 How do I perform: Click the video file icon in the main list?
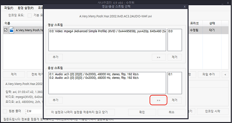(11, 30)
